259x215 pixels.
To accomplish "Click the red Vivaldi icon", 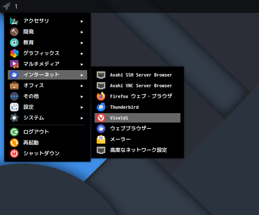I will pyautogui.click(x=101, y=118).
